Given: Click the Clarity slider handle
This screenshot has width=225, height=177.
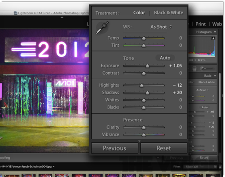Looking at the screenshot, I should [x=143, y=127].
